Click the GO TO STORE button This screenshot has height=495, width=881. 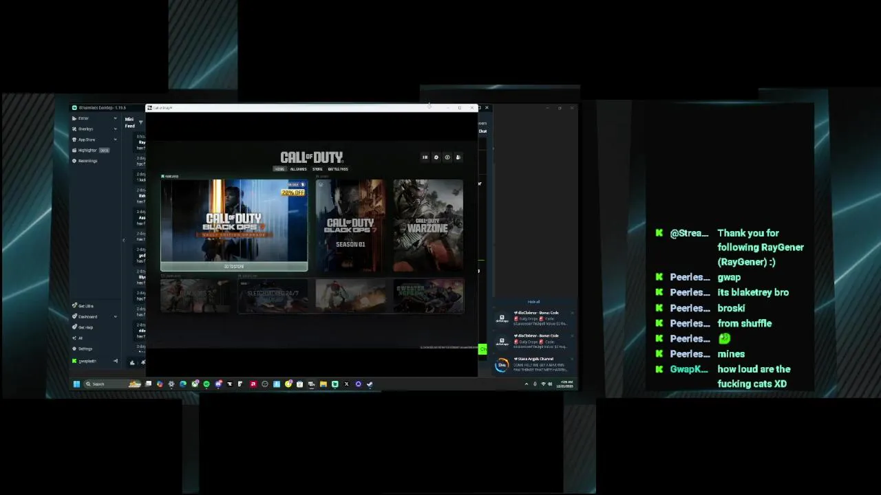coord(234,267)
